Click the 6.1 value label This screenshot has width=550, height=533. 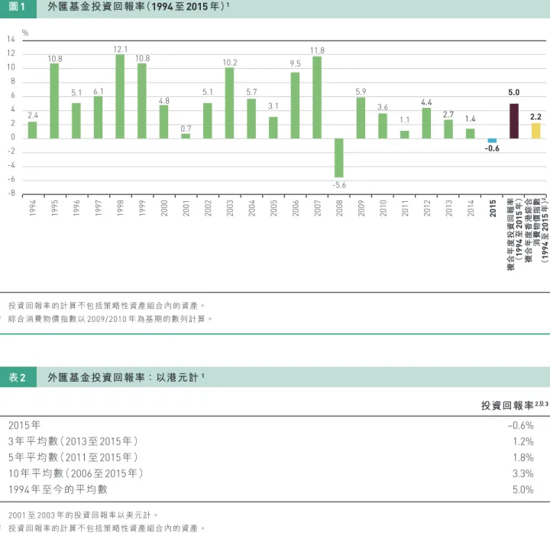(99, 92)
